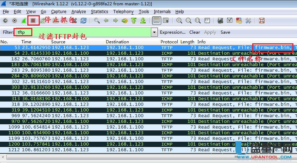Toggle colorize packet list button
The height and width of the screenshot is (163, 297).
click(156, 21)
